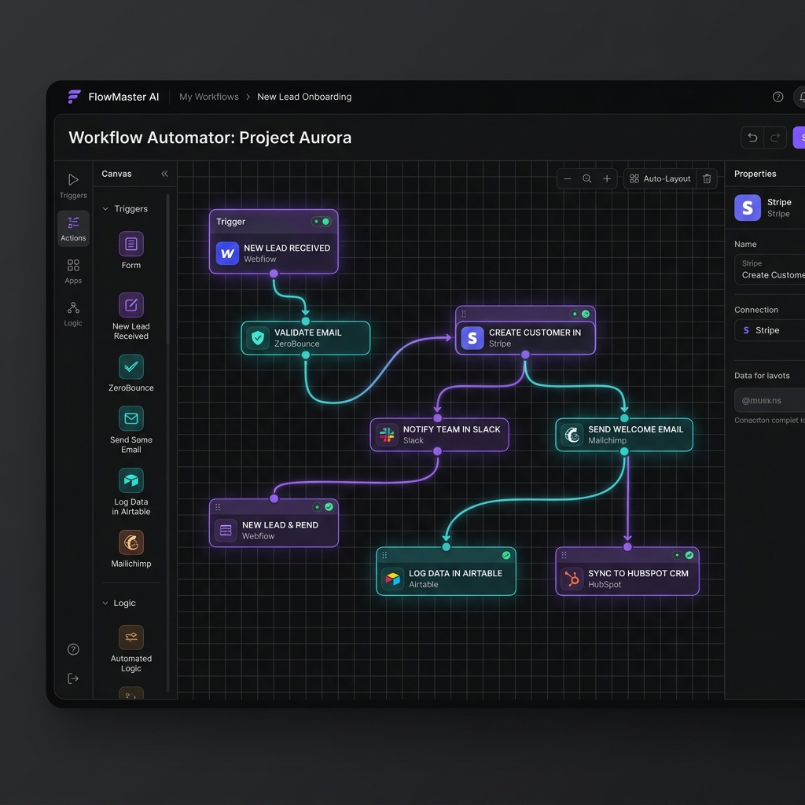Toggle the Create Customer in Stripe node switch
Image resolution: width=805 pixels, height=805 pixels.
[580, 314]
